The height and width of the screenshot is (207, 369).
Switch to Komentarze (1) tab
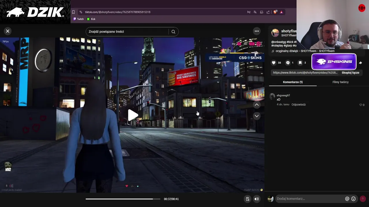(293, 82)
